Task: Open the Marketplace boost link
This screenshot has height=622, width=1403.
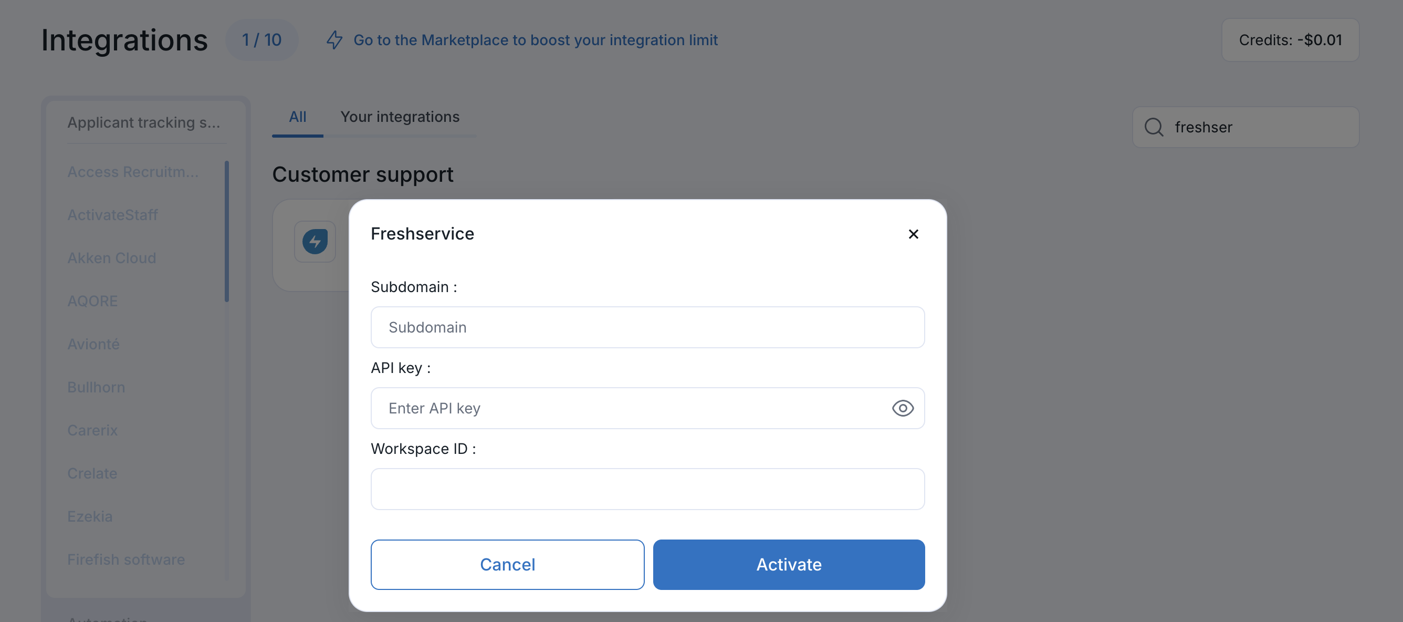Action: pyautogui.click(x=536, y=40)
